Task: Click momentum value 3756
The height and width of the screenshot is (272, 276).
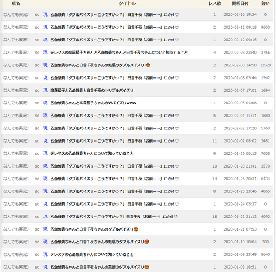Action: (x=265, y=53)
